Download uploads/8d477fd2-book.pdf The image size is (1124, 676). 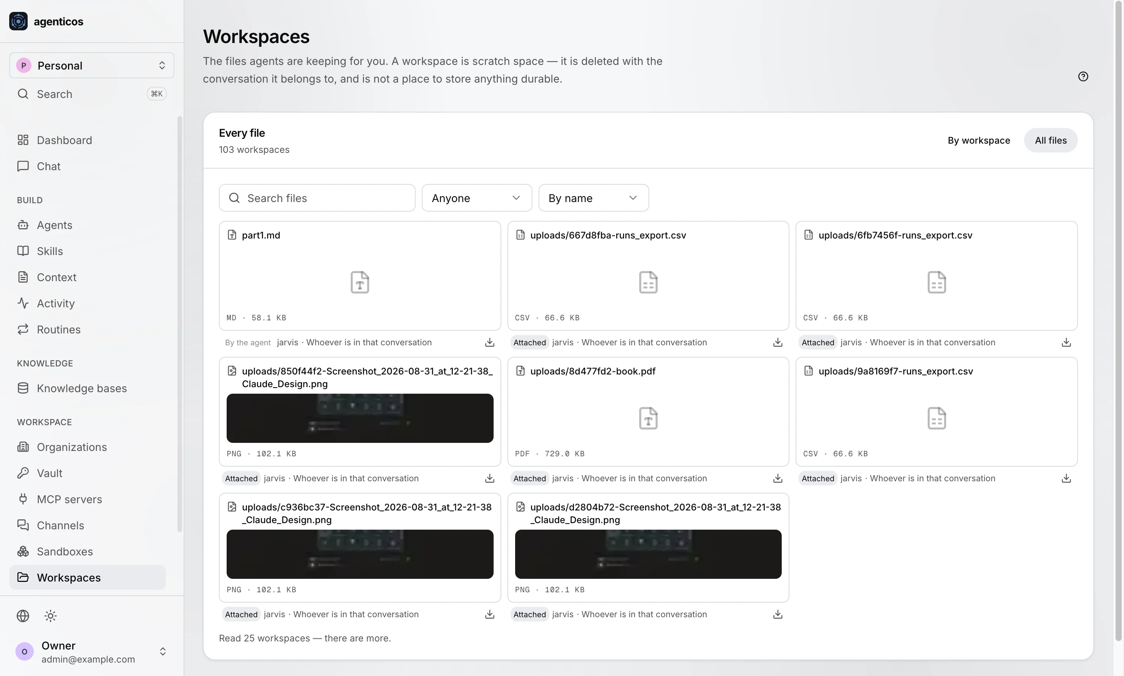click(778, 478)
